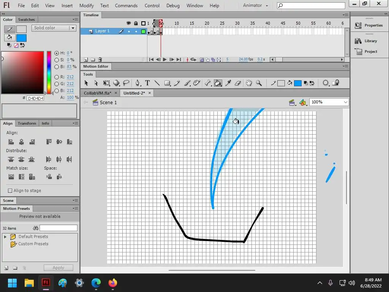389x292 pixels.
Task: Select the R red radio button
Action: [x=57, y=77]
